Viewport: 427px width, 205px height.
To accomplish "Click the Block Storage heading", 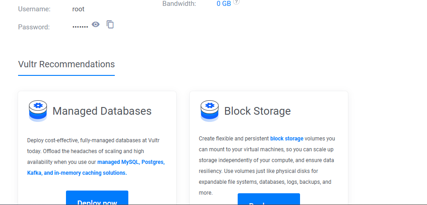I will pyautogui.click(x=258, y=111).
